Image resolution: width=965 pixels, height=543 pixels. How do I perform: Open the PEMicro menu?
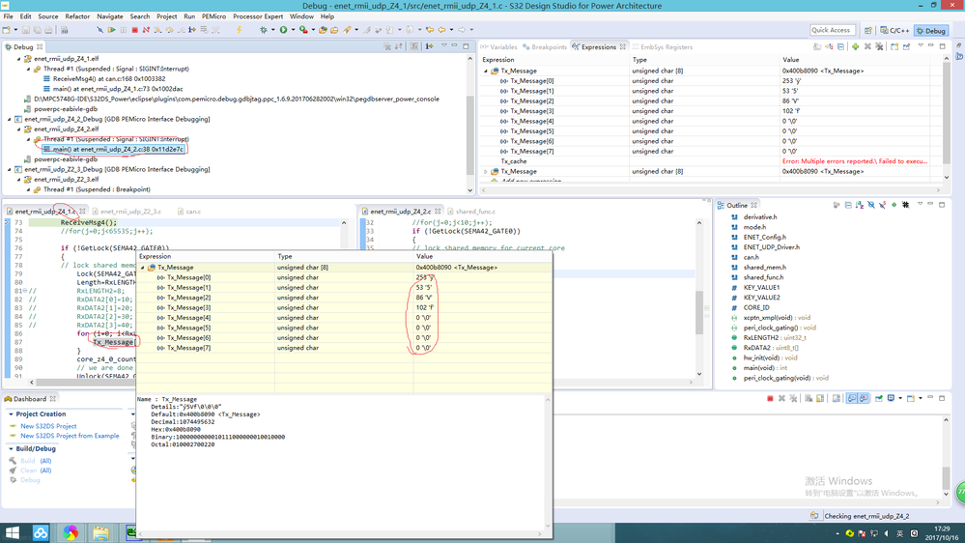213,16
